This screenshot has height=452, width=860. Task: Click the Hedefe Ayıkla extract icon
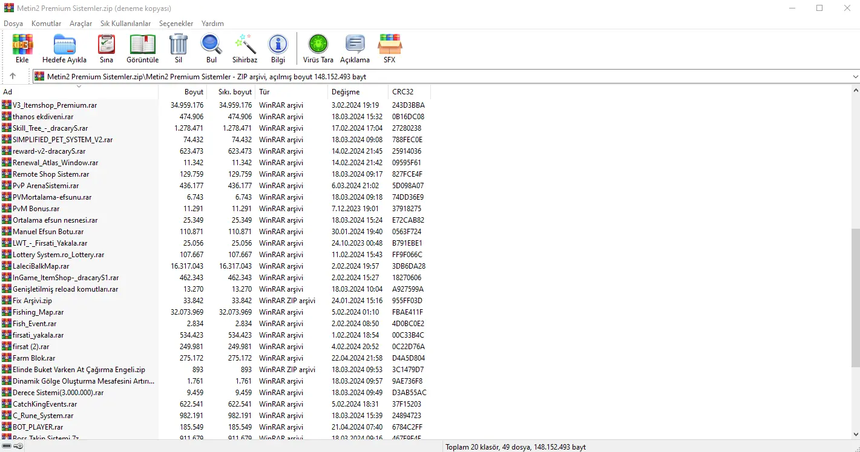pyautogui.click(x=64, y=44)
